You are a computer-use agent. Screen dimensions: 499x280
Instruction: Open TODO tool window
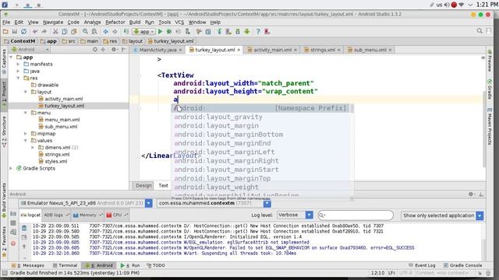pyautogui.click(x=156, y=265)
